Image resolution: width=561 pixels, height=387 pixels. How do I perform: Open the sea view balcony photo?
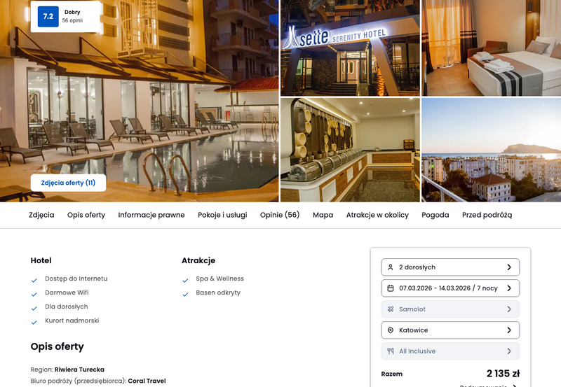pyautogui.click(x=492, y=150)
